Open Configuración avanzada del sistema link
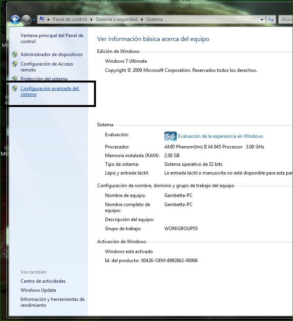293x321 pixels. pos(50,91)
